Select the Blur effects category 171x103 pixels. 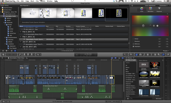[x=127, y=70]
